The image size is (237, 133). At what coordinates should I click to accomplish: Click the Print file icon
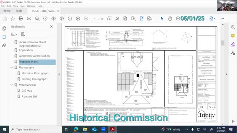click(21, 18)
